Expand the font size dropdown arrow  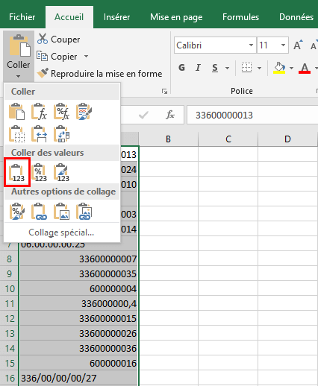click(283, 45)
